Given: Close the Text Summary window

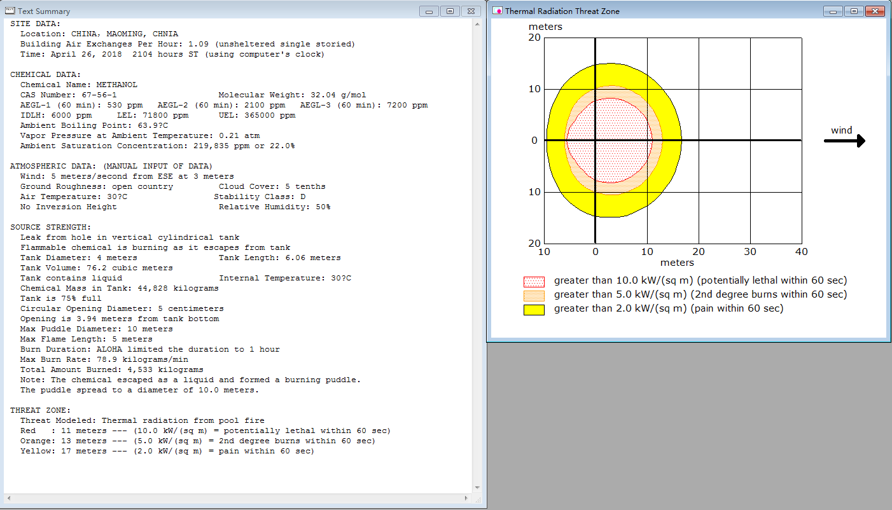Looking at the screenshot, I should (471, 11).
